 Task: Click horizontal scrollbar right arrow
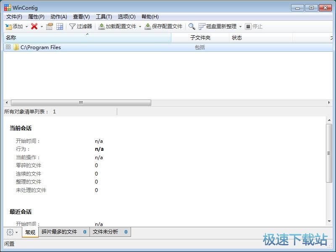click(329, 102)
